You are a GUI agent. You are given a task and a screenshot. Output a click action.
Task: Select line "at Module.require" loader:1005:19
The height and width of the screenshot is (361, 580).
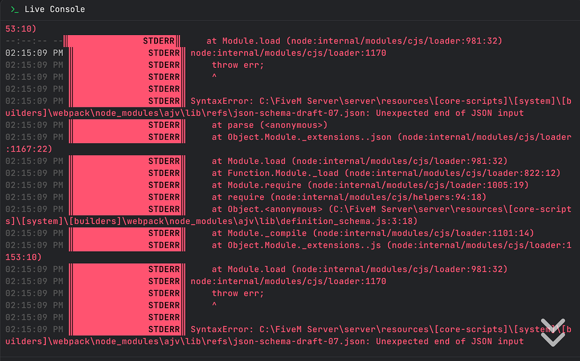tap(370, 185)
